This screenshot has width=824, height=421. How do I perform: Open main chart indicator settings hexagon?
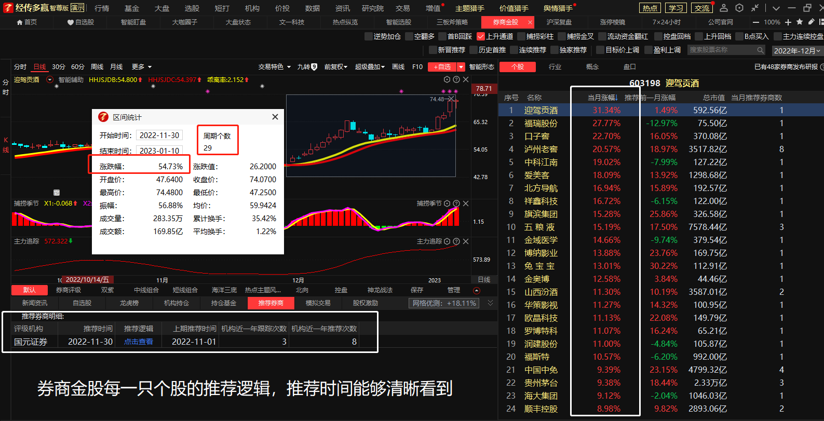[x=447, y=79]
